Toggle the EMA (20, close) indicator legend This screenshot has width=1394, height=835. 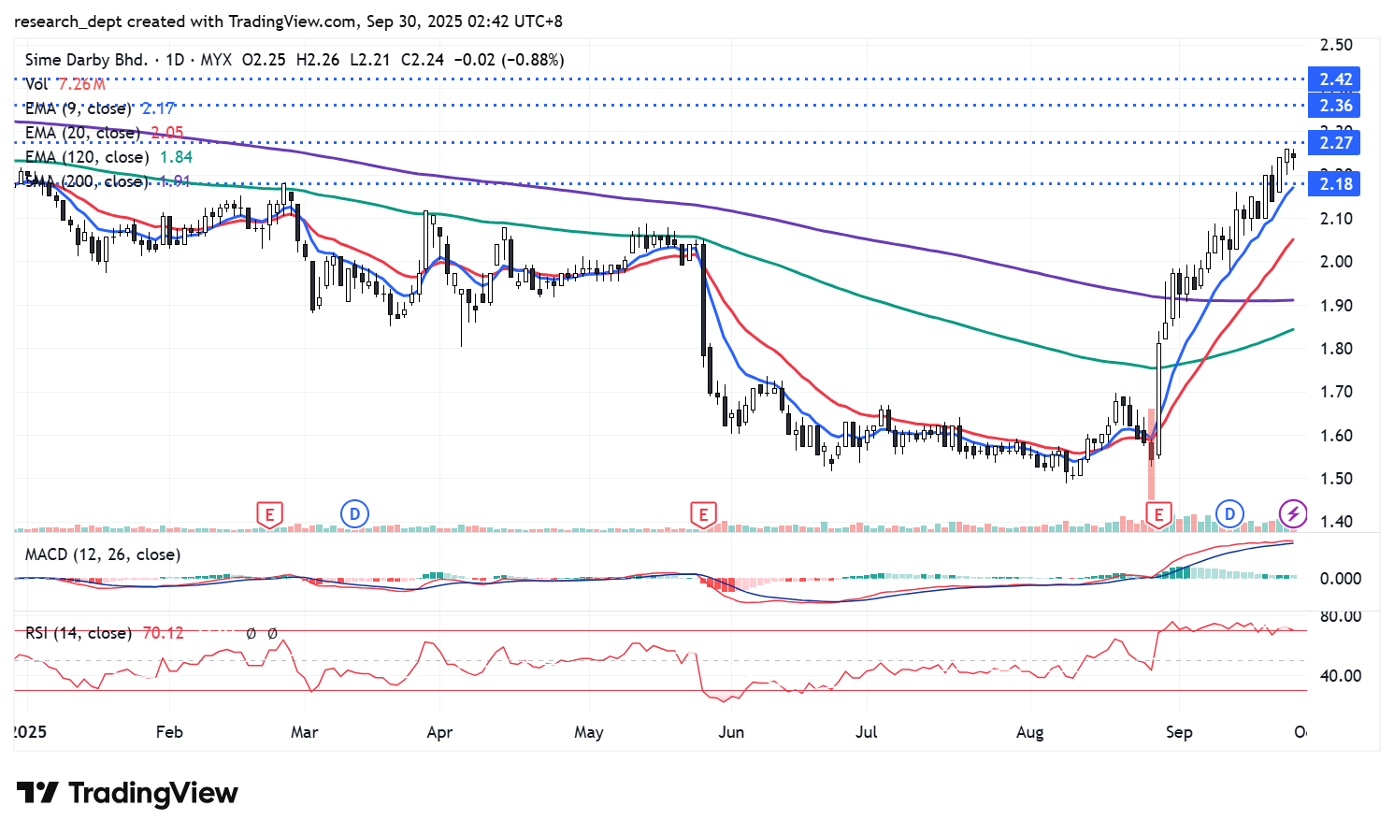[82, 133]
